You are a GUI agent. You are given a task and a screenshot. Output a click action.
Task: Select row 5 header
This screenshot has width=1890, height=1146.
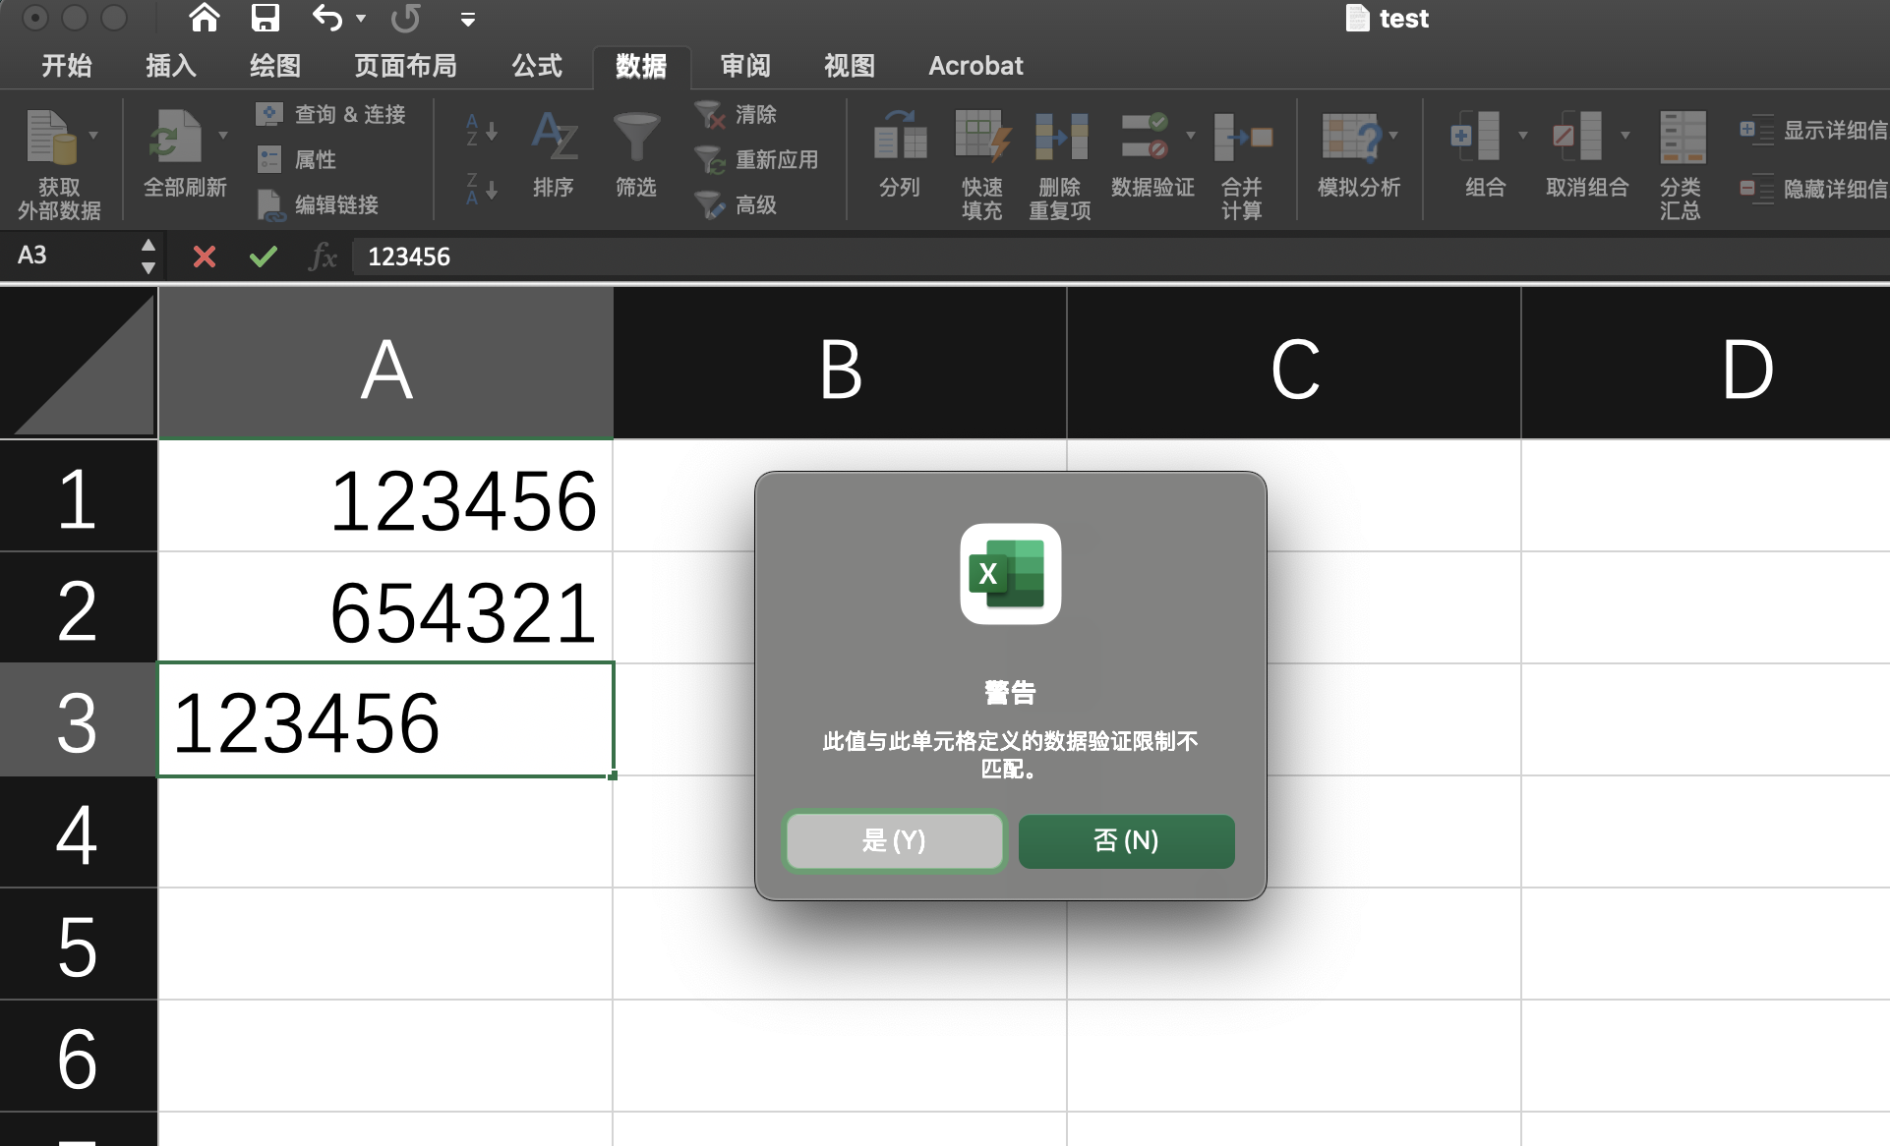coord(78,945)
